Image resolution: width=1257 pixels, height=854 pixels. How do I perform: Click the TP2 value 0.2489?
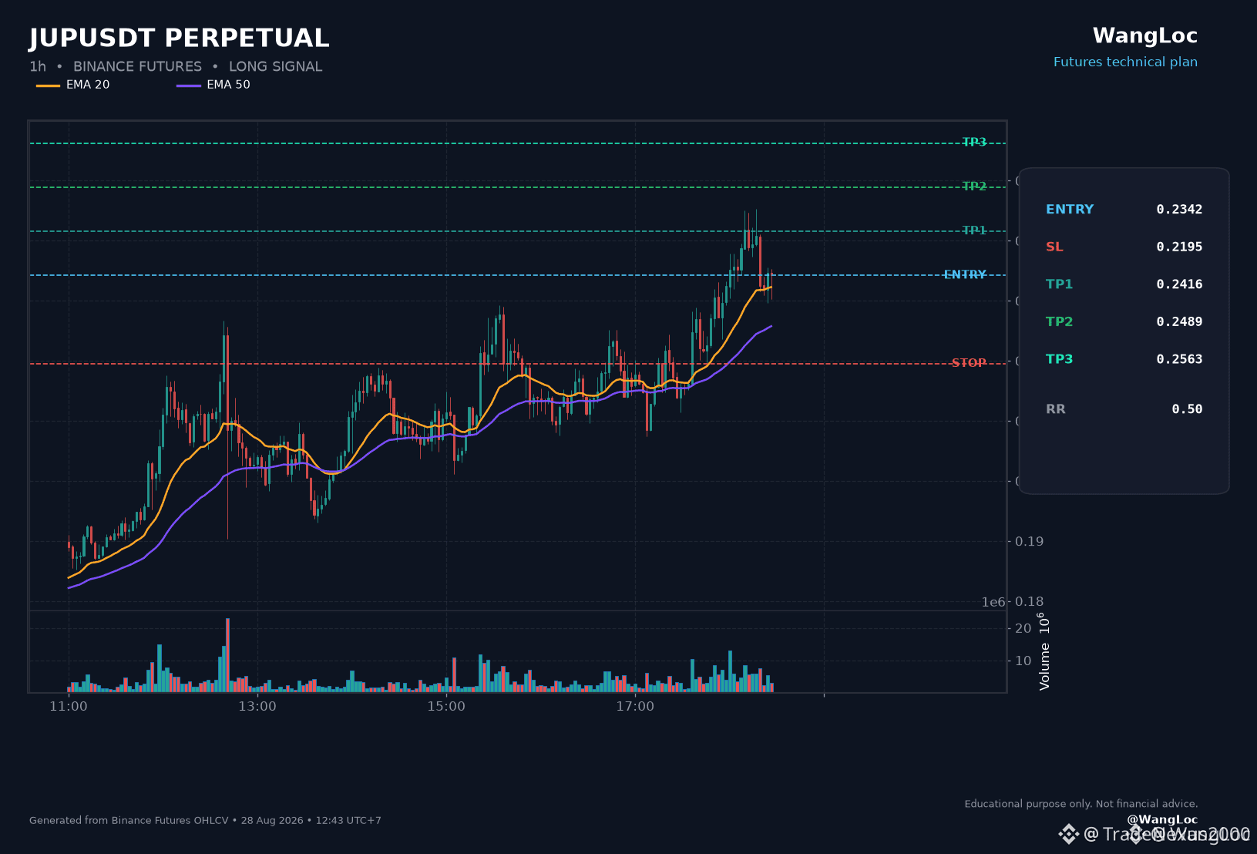1179,321
